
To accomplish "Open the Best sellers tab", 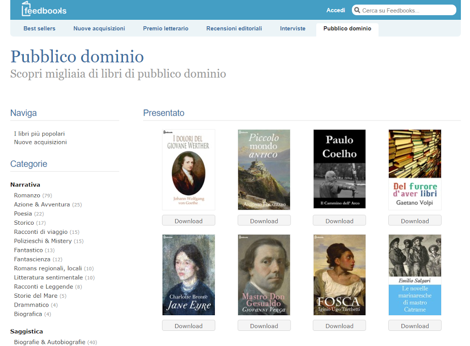I will 39,28.
